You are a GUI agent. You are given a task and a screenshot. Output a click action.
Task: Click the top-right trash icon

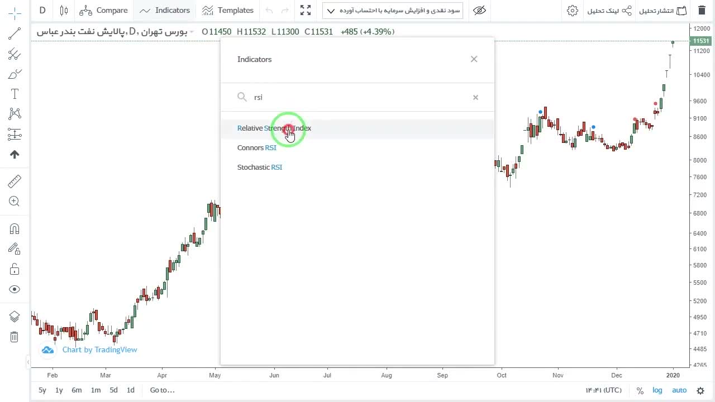702,10
